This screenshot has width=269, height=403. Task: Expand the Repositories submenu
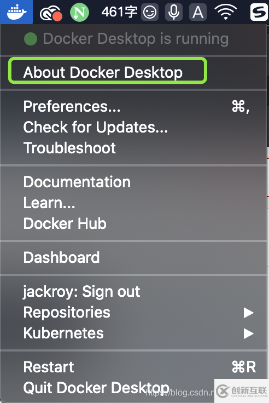tap(133, 313)
